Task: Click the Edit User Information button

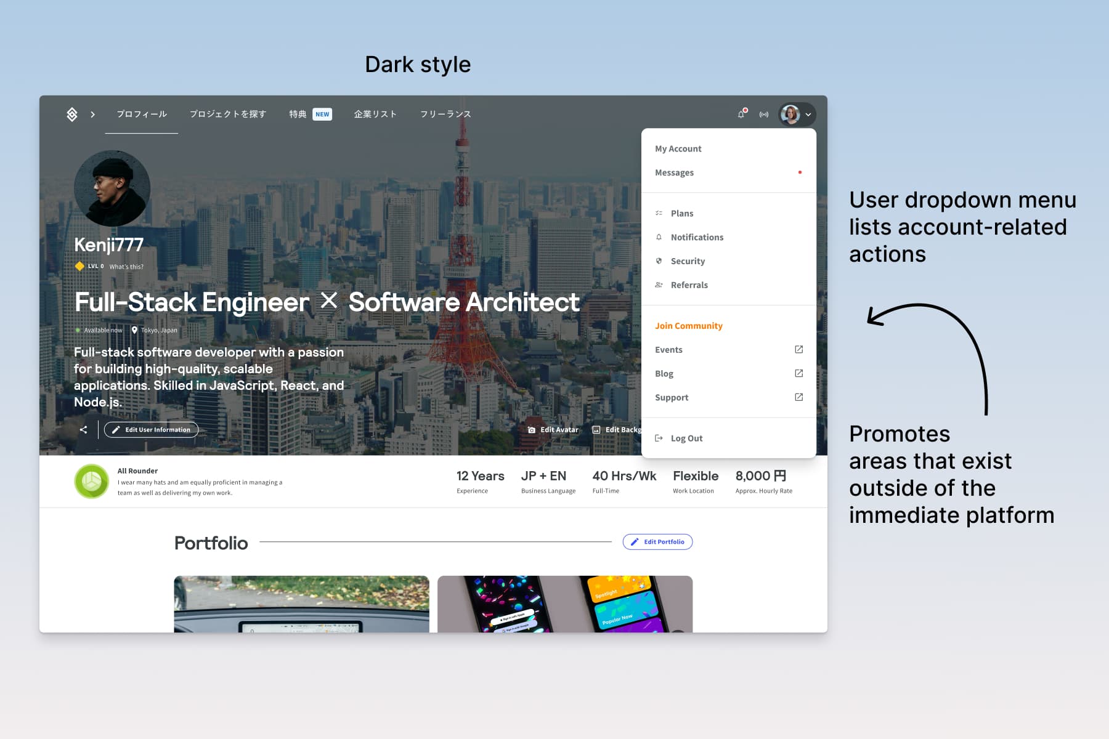Action: (151, 429)
